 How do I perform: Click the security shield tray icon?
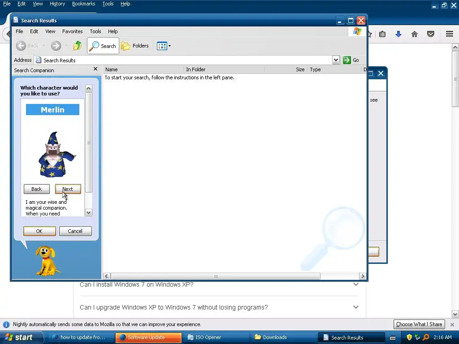tap(409, 337)
